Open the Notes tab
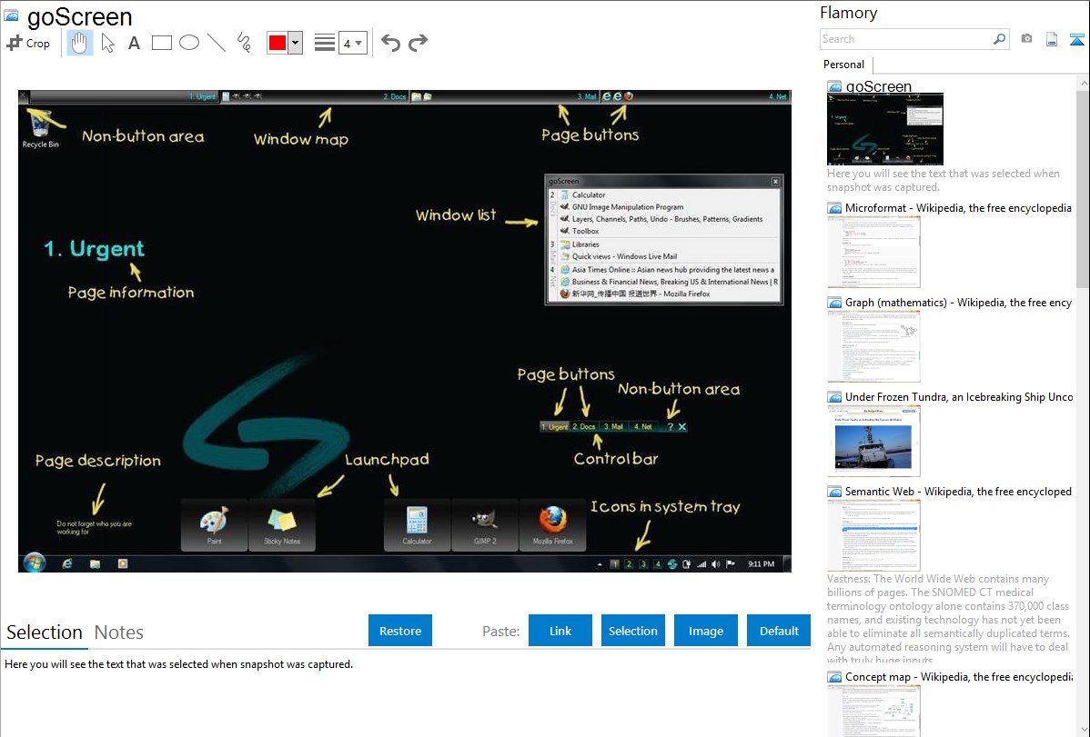This screenshot has height=737, width=1090. 119,632
